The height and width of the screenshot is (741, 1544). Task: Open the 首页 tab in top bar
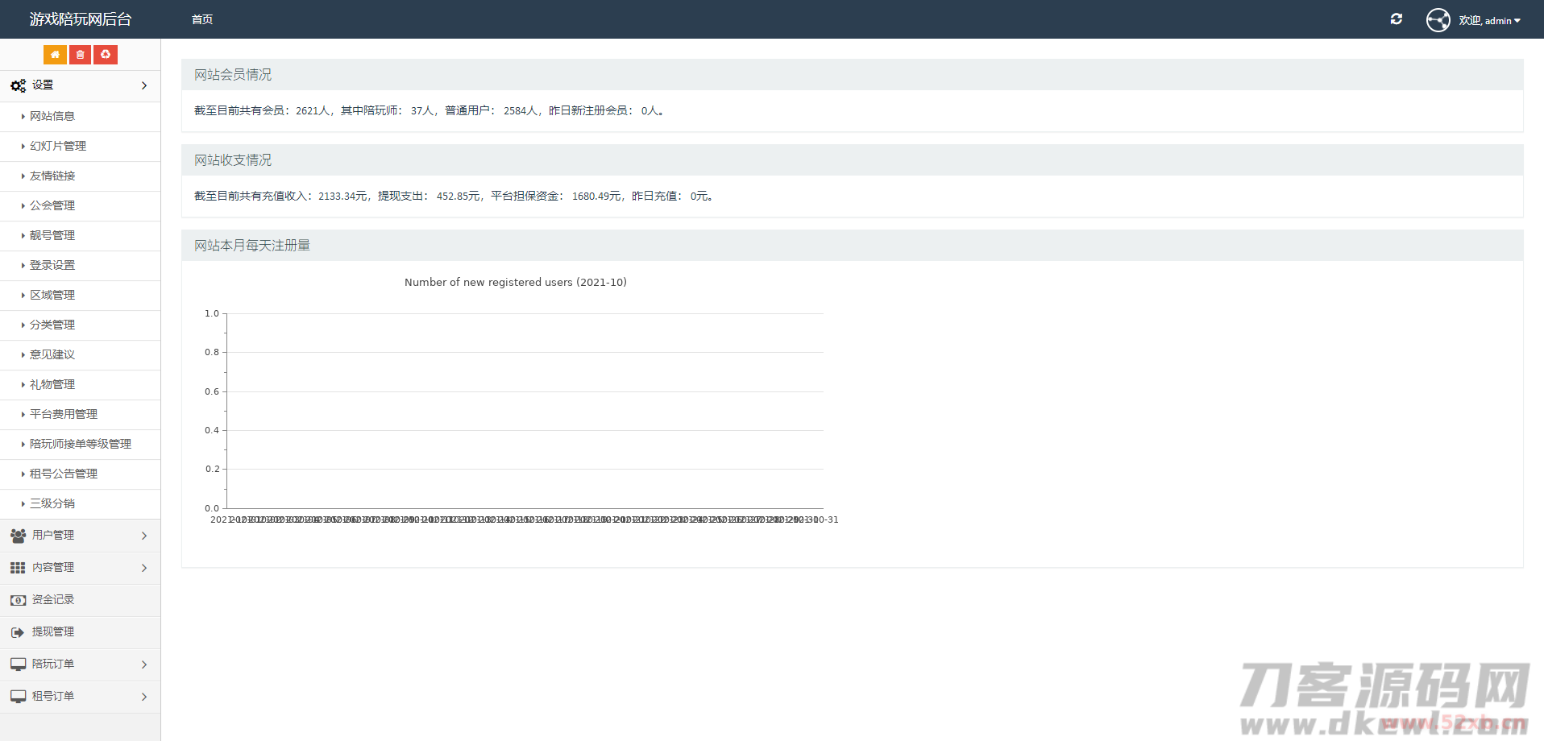coord(202,19)
